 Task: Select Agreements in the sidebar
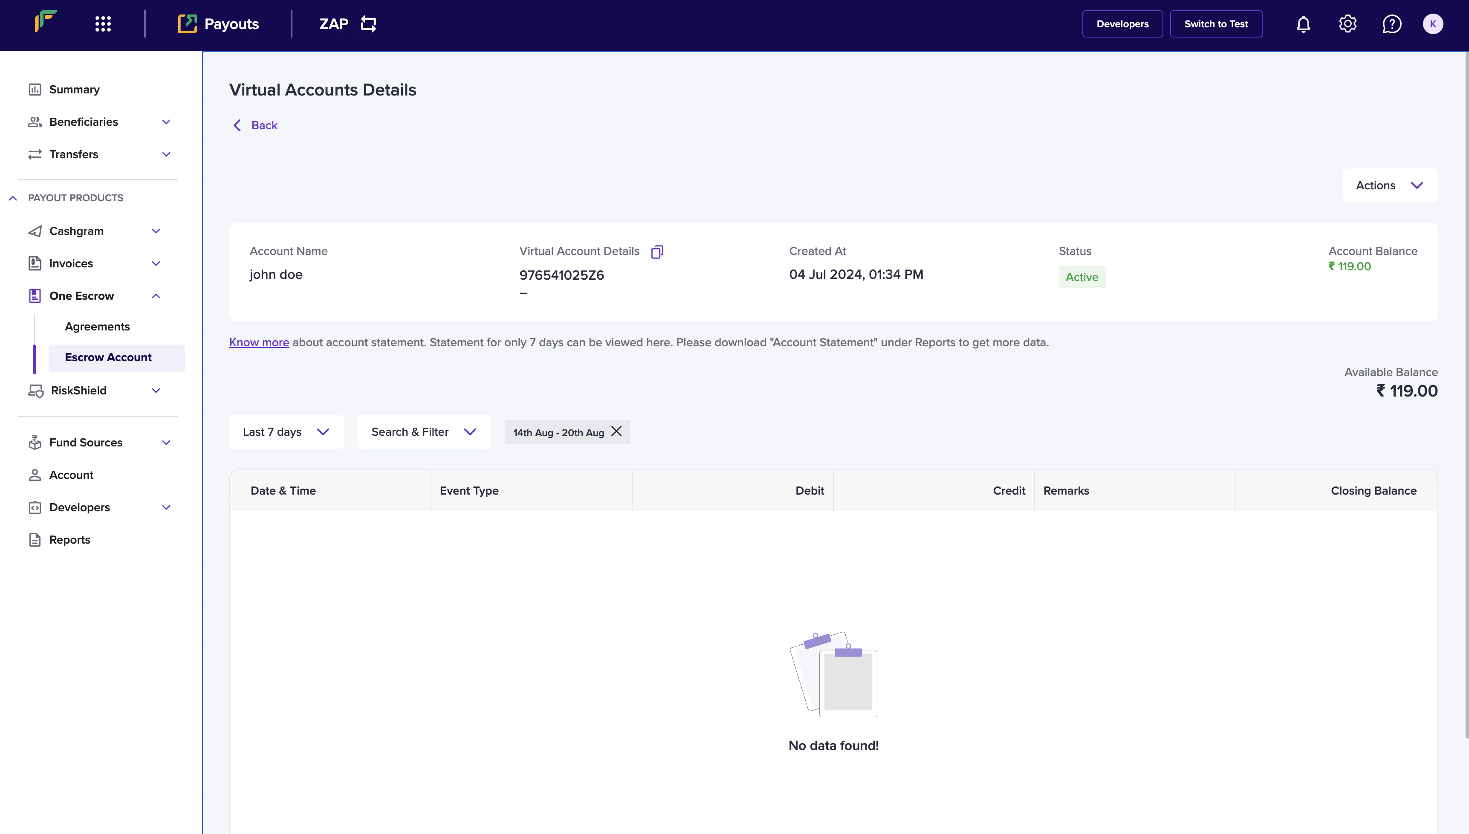(x=97, y=327)
